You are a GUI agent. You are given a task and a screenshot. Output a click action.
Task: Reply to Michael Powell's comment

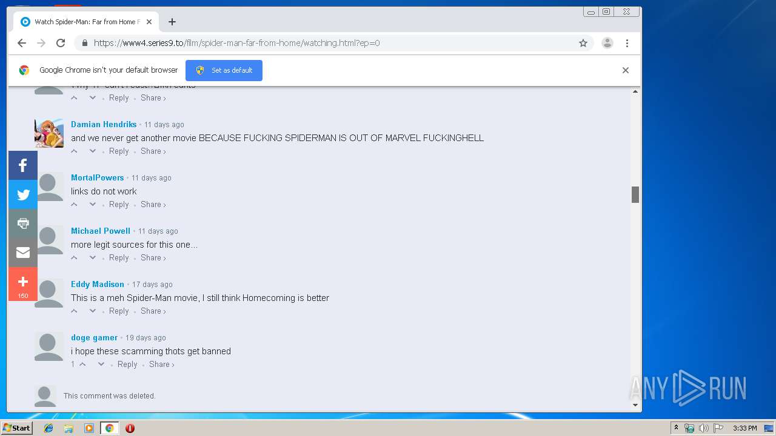coord(119,257)
